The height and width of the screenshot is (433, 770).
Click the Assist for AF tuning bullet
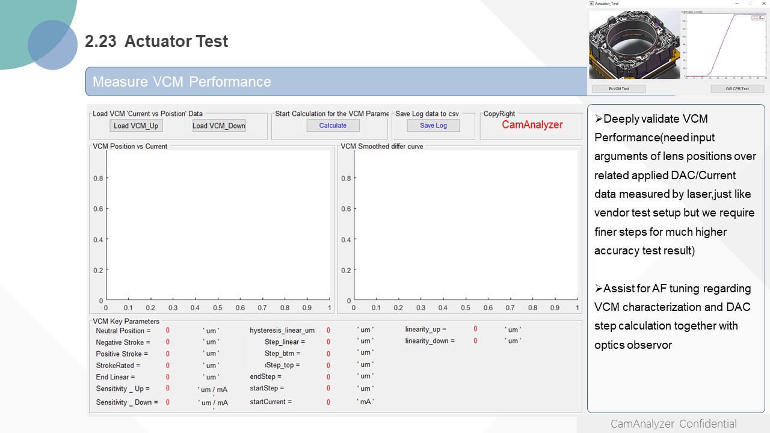coord(673,316)
